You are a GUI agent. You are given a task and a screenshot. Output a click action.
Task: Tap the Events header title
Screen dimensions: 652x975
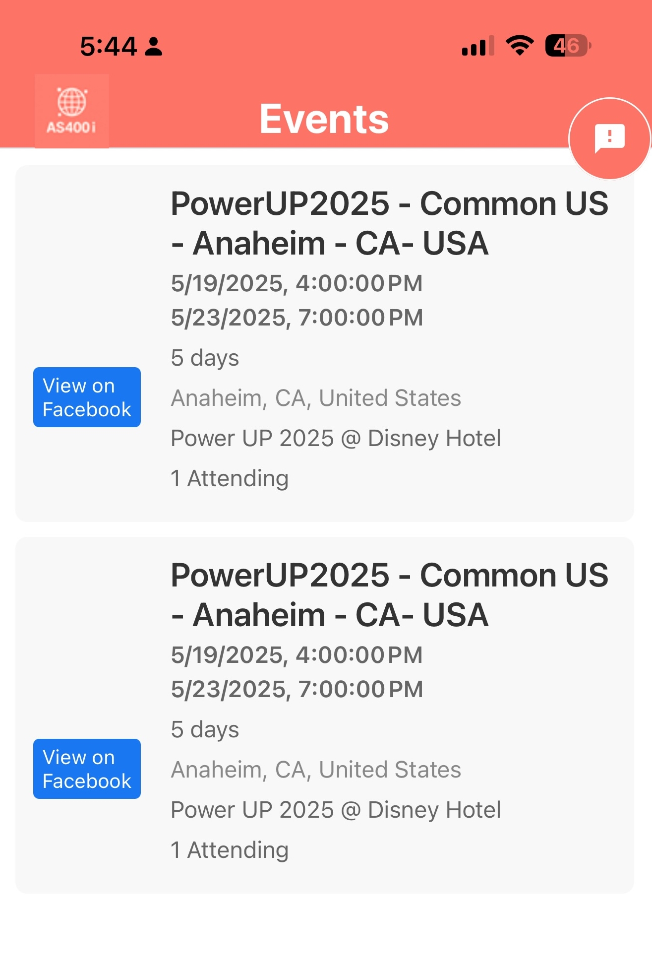[x=324, y=119]
